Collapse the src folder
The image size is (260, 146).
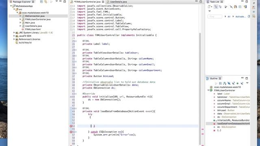(14, 9)
